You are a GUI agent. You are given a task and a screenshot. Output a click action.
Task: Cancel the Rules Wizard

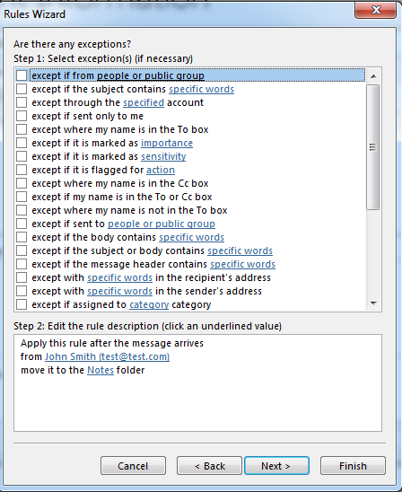[x=133, y=466]
